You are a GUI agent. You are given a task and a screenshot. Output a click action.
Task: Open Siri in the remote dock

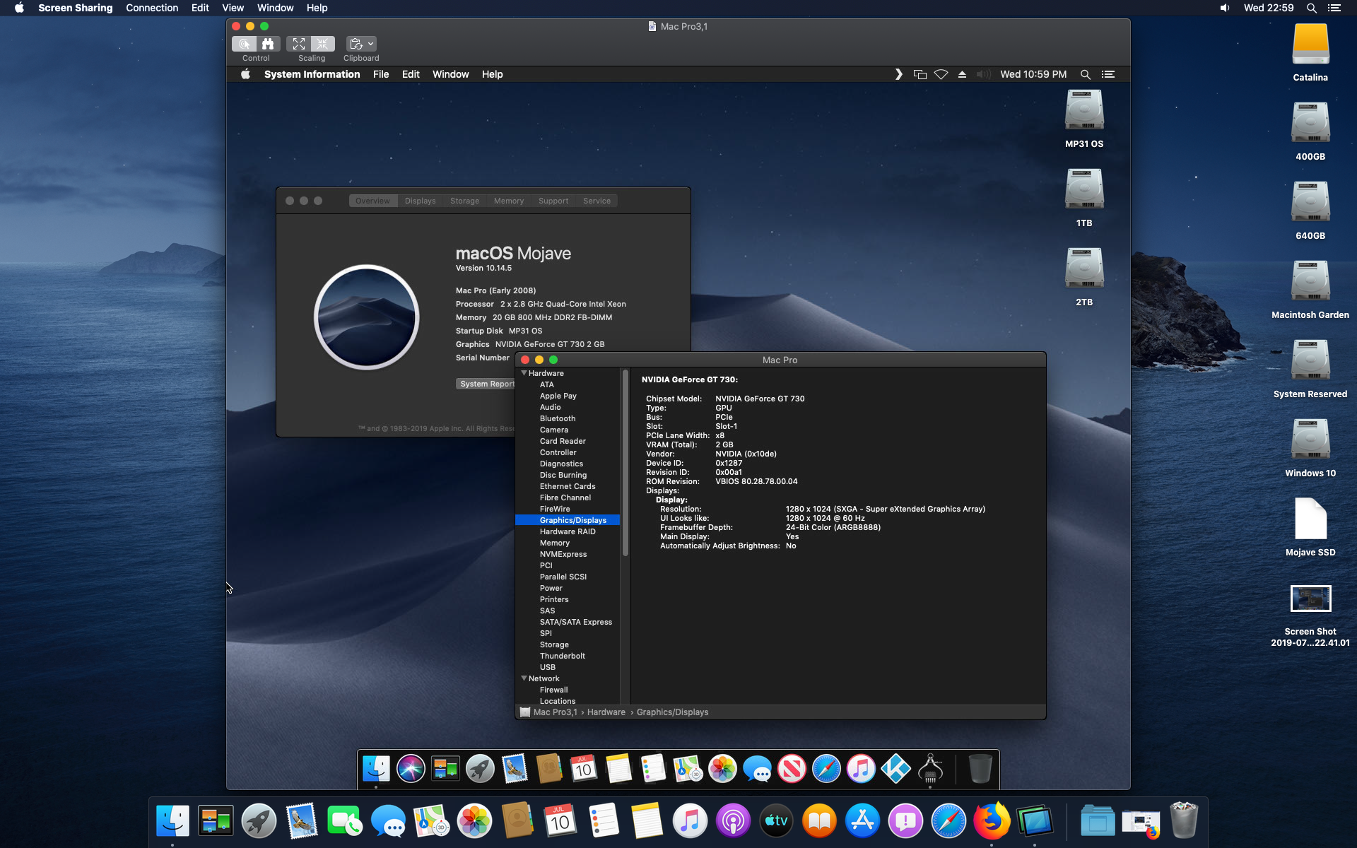(x=411, y=769)
